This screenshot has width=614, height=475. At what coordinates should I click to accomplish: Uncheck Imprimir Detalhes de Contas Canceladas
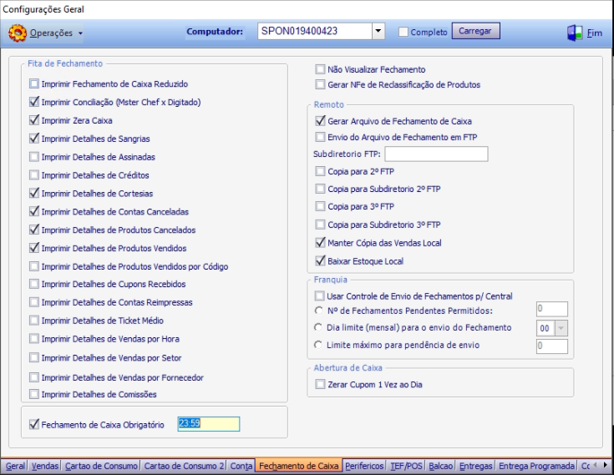click(x=34, y=212)
